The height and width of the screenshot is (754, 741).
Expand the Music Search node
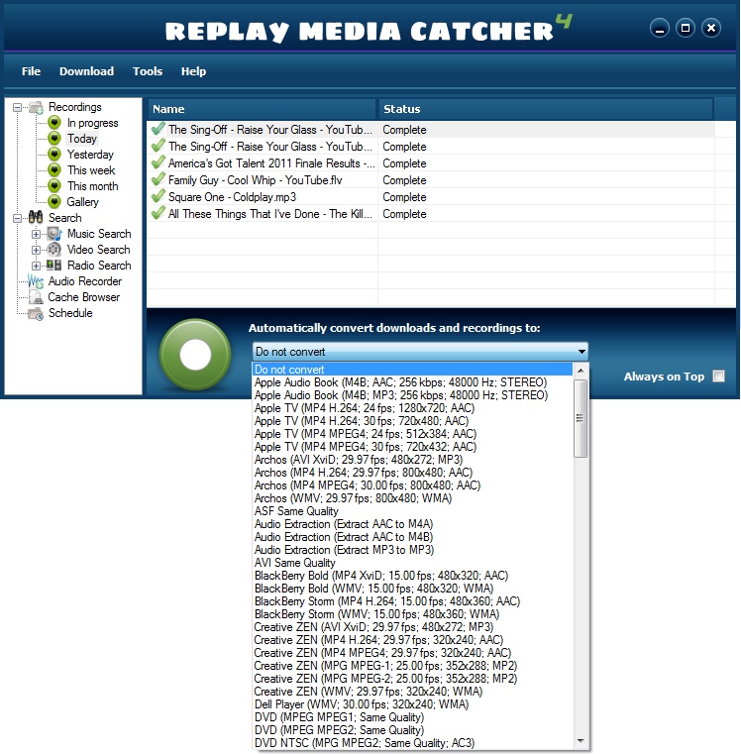click(x=36, y=234)
